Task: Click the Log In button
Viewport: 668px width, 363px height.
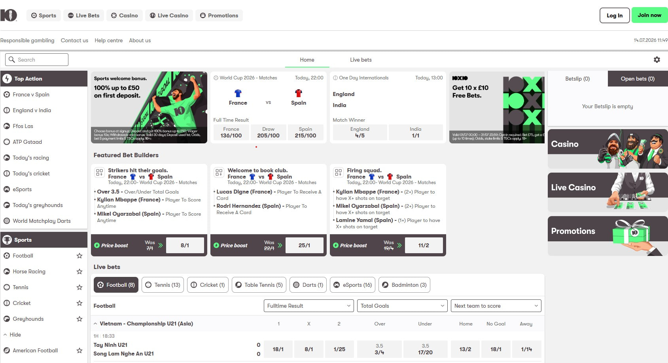Action: 615,15
